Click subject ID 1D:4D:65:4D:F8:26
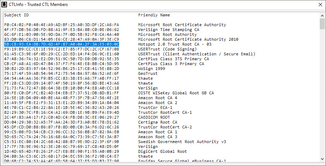The image size is (326, 166). (61, 151)
